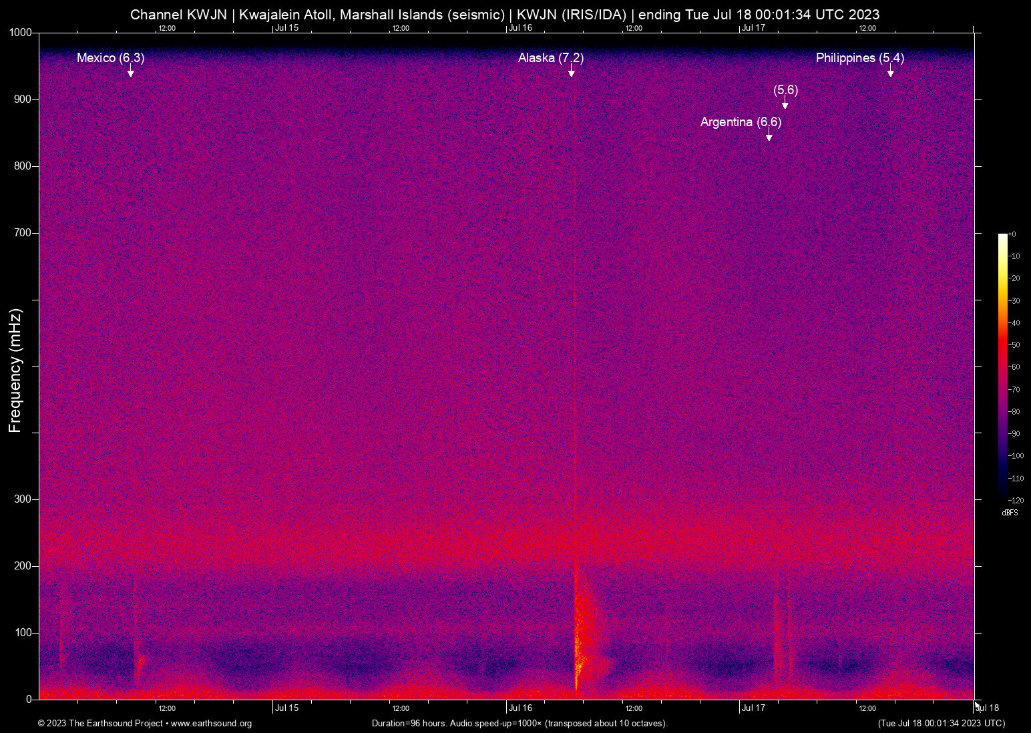1031x733 pixels.
Task: Click the Mexico (6.3) event label
Action: 110,58
